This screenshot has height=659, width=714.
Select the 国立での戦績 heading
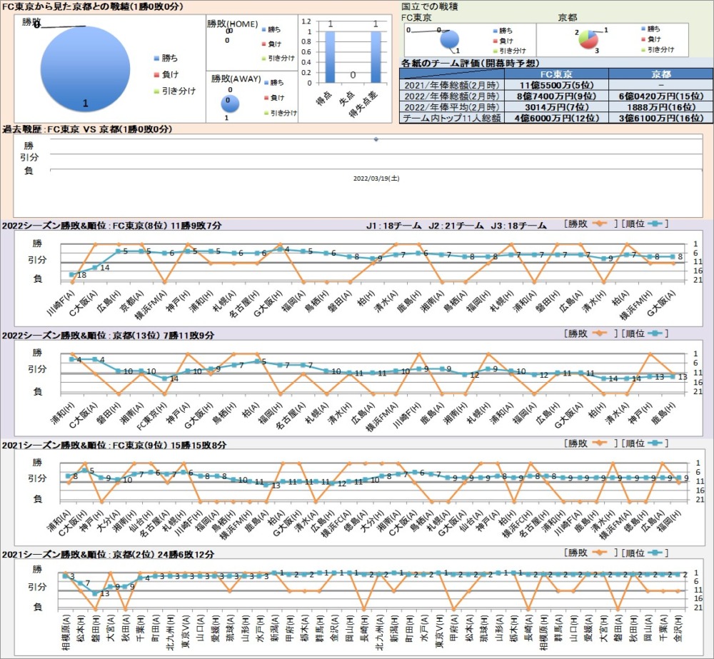point(429,6)
